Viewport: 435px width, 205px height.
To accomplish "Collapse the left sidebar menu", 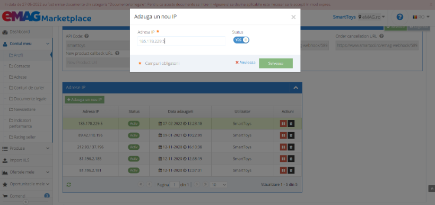I will [25, 202].
